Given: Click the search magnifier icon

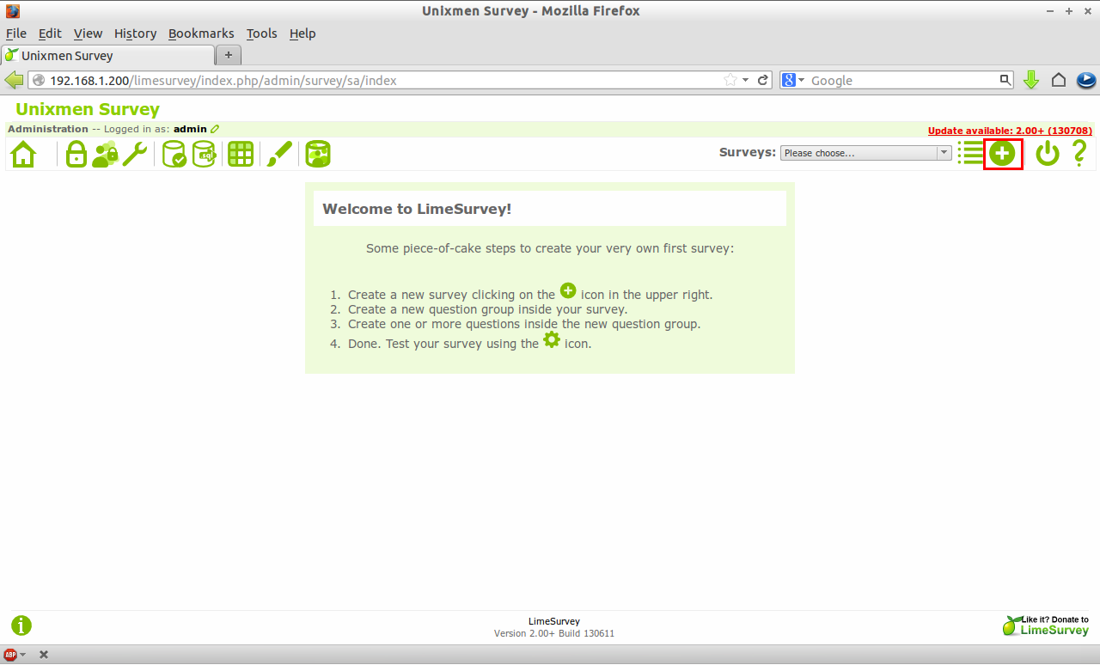Looking at the screenshot, I should pos(1005,80).
